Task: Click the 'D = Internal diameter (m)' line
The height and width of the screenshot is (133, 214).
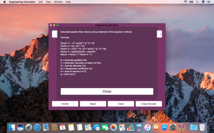Action: click(x=73, y=66)
